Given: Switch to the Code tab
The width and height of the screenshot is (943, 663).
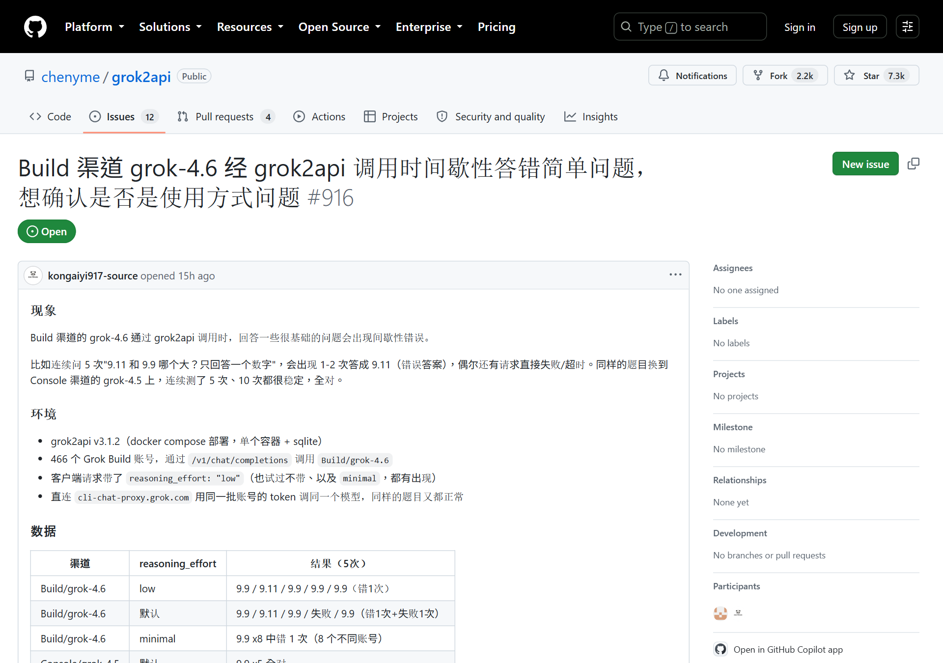Looking at the screenshot, I should point(50,116).
